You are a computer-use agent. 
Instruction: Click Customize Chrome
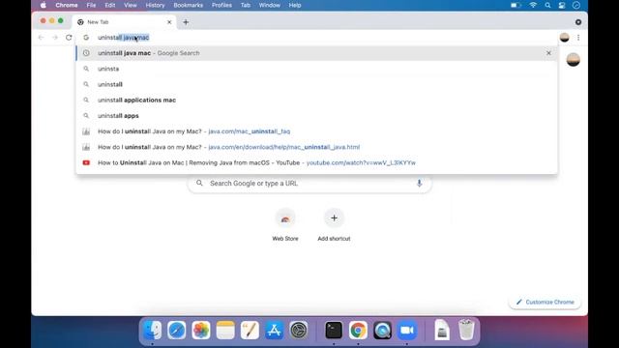point(545,302)
